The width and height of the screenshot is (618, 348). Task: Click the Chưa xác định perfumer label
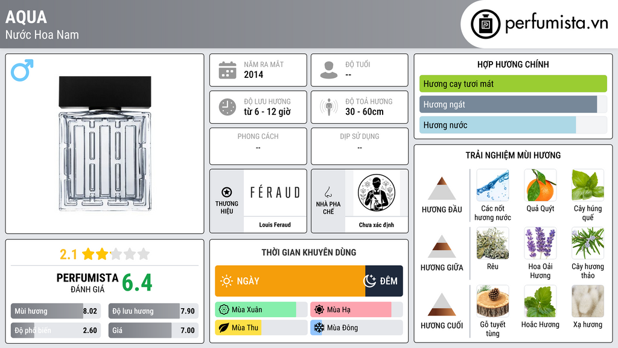point(377,225)
